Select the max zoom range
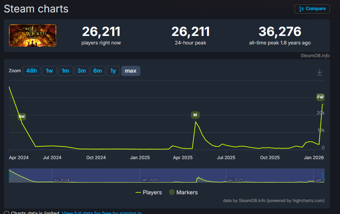 point(131,71)
